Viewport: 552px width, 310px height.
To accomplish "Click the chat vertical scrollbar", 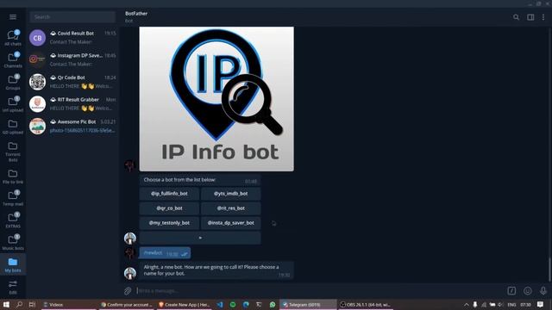I will pyautogui.click(x=549, y=270).
